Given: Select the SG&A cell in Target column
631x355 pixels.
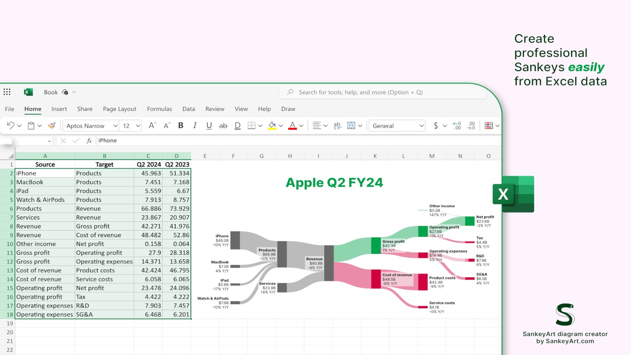Looking at the screenshot, I should (x=104, y=314).
